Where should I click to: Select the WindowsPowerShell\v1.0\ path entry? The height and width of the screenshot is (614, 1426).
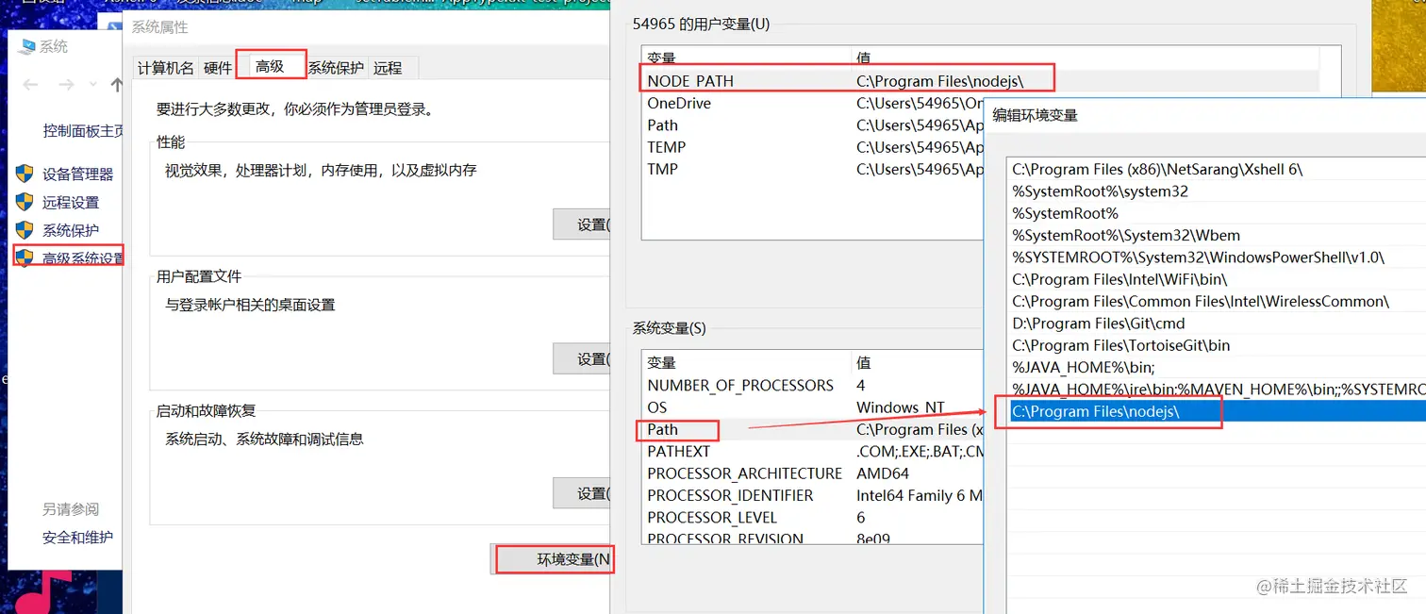point(1216,257)
